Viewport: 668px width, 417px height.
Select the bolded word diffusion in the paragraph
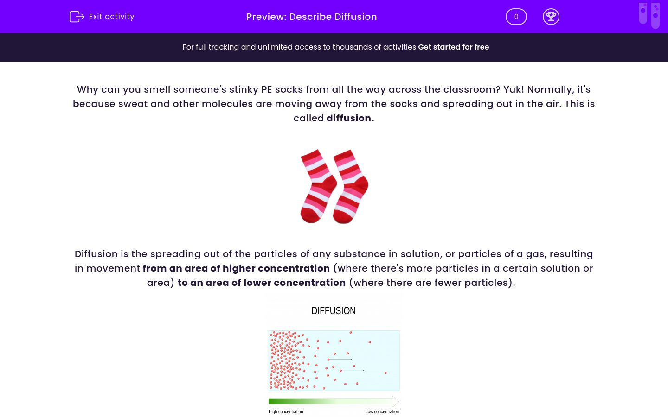[348, 118]
